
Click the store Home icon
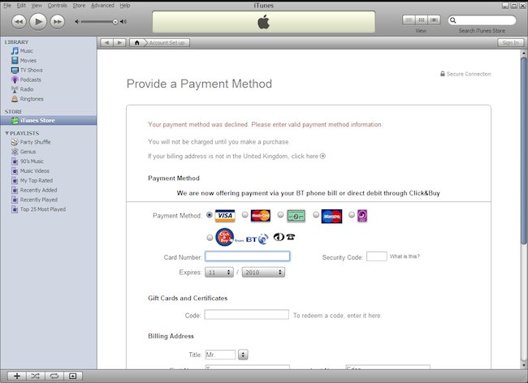(x=136, y=43)
